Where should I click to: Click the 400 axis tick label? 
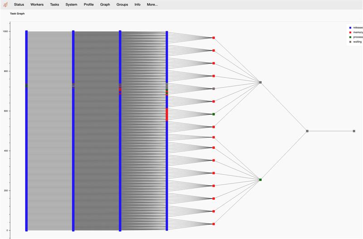pos(6,151)
